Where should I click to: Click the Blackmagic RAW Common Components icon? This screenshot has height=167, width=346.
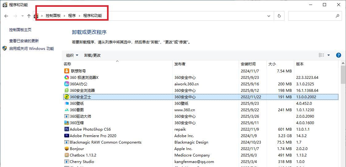(67, 142)
